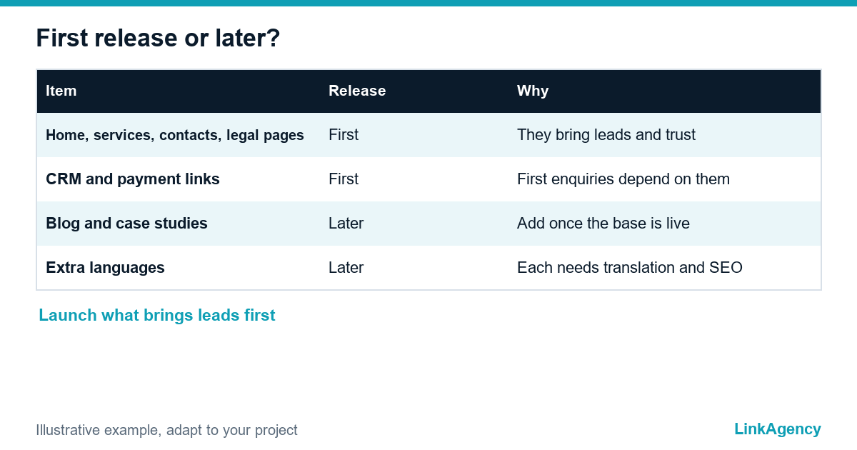The image size is (857, 450).
Task: Click the 'Blog and case studies' cell
Action: coord(126,224)
